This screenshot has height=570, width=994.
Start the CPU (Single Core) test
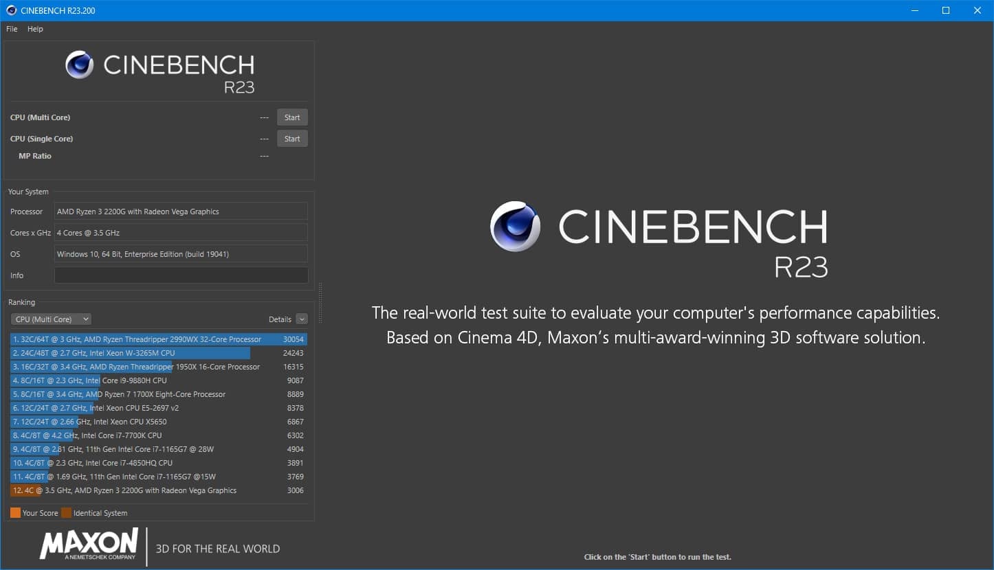[292, 139]
